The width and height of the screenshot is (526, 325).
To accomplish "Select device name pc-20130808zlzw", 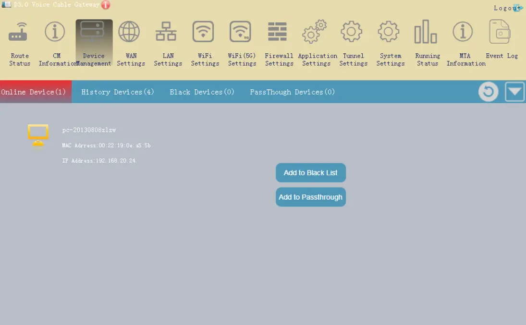I will click(x=89, y=130).
